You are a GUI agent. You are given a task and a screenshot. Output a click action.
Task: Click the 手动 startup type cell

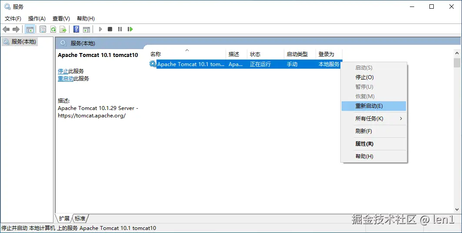[292, 64]
